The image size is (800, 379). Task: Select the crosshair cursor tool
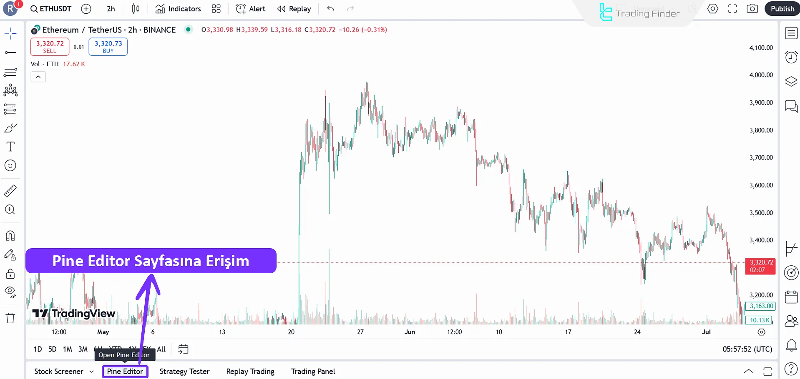pos(10,33)
